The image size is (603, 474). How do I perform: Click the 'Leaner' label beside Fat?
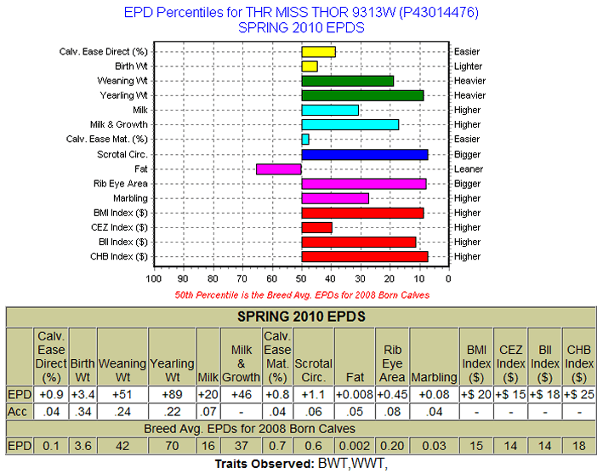tap(469, 169)
